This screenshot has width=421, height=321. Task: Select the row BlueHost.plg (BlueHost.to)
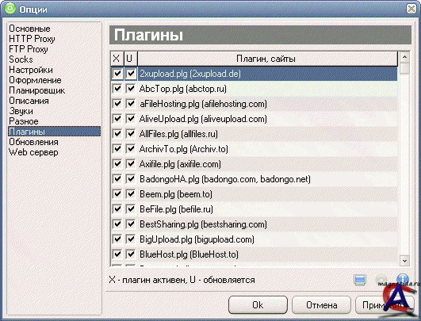[254, 254]
